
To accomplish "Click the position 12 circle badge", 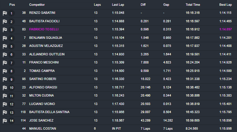I will pos(11,104).
